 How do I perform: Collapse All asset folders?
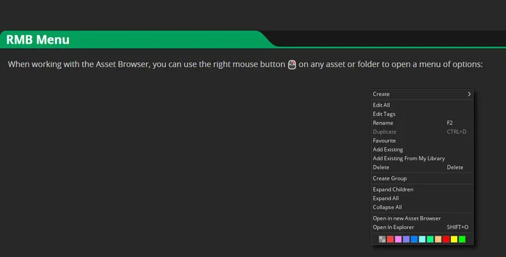pyautogui.click(x=387, y=207)
